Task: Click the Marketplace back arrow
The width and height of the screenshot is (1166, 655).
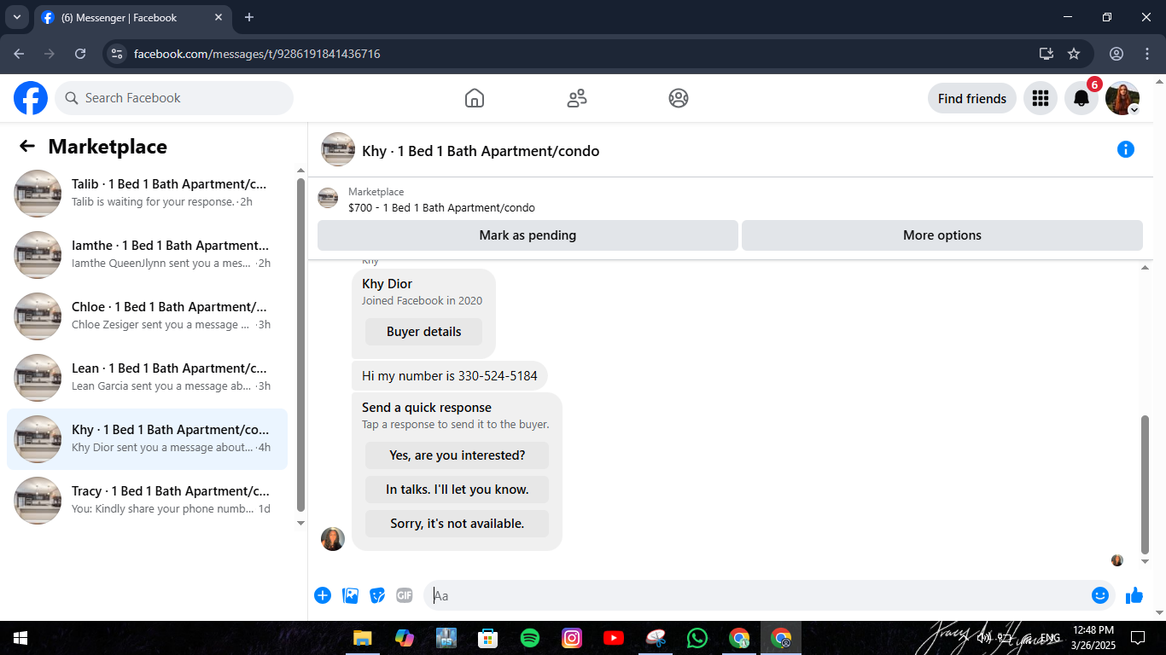Action: [x=27, y=147]
